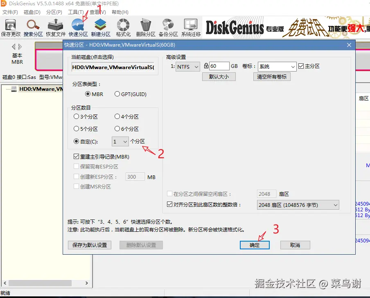This screenshot has width=370, height=298.
Task: Open the 磁盘(D) menu
Action: pos(32,12)
